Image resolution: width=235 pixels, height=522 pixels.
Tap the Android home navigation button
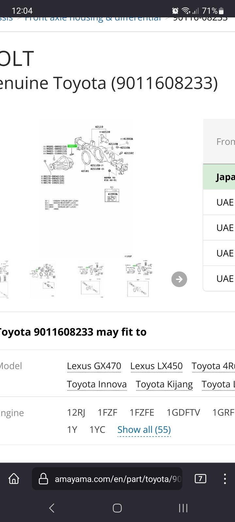pyautogui.click(x=117, y=508)
